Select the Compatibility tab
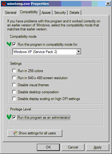This screenshot has height=154, width=112. tap(29, 12)
